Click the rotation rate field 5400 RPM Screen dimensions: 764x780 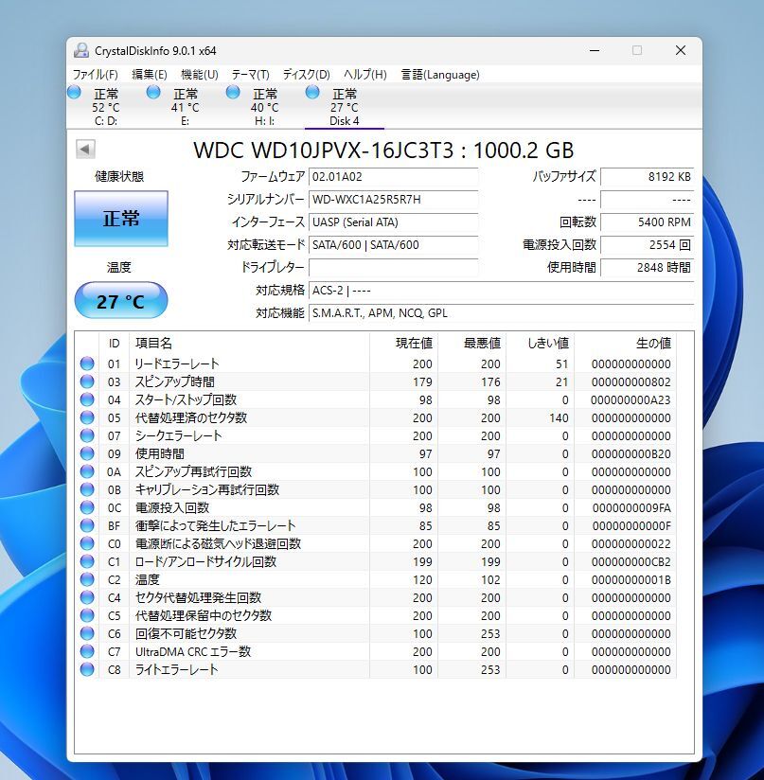coord(648,222)
